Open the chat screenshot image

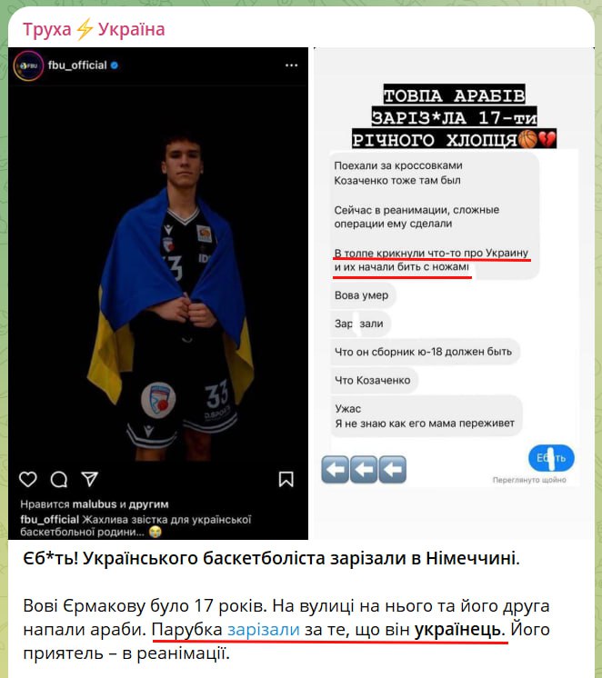tap(454, 294)
